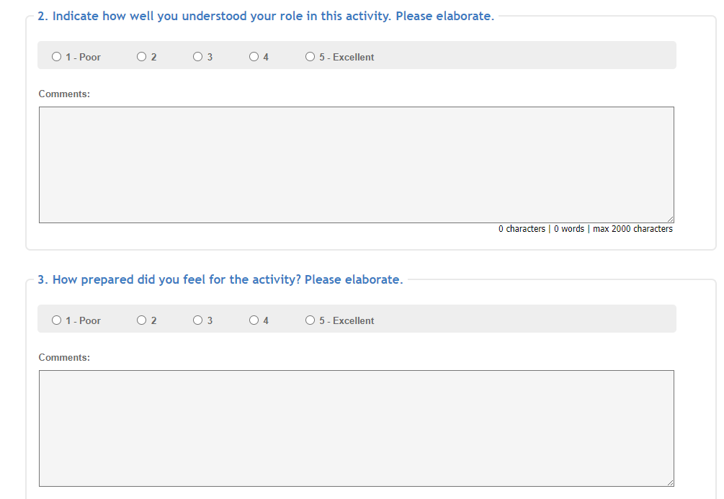Choose rating 2 for role understanding question
Image resolution: width=724 pixels, height=499 pixels.
point(142,57)
